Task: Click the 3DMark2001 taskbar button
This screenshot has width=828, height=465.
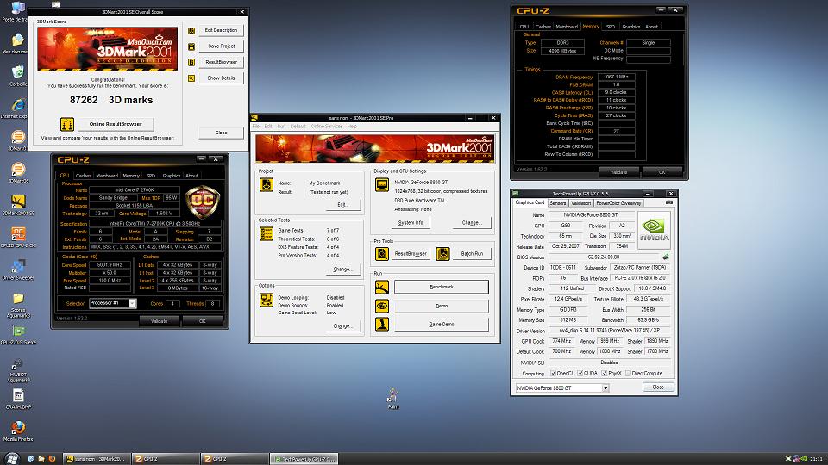Action: (x=97, y=459)
